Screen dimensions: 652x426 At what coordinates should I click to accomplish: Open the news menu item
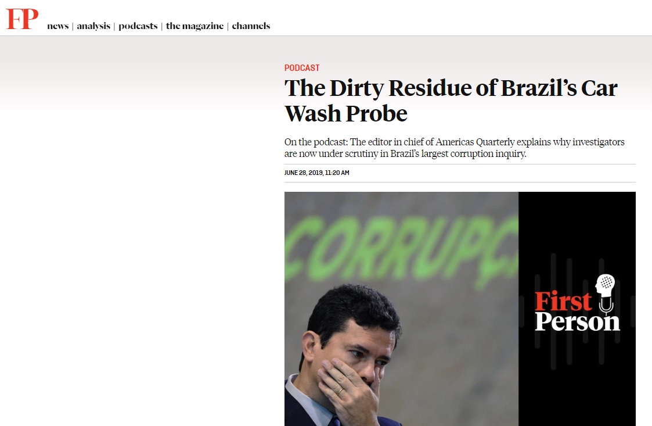point(58,26)
